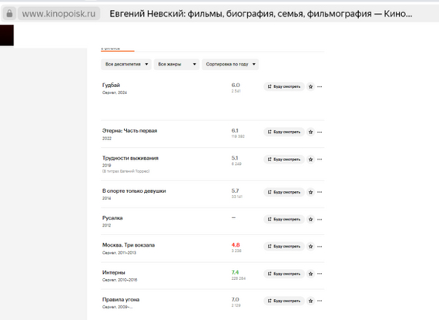This screenshot has height=320, width=439.
Task: Open the series link 'Интерны'
Action: click(114, 272)
